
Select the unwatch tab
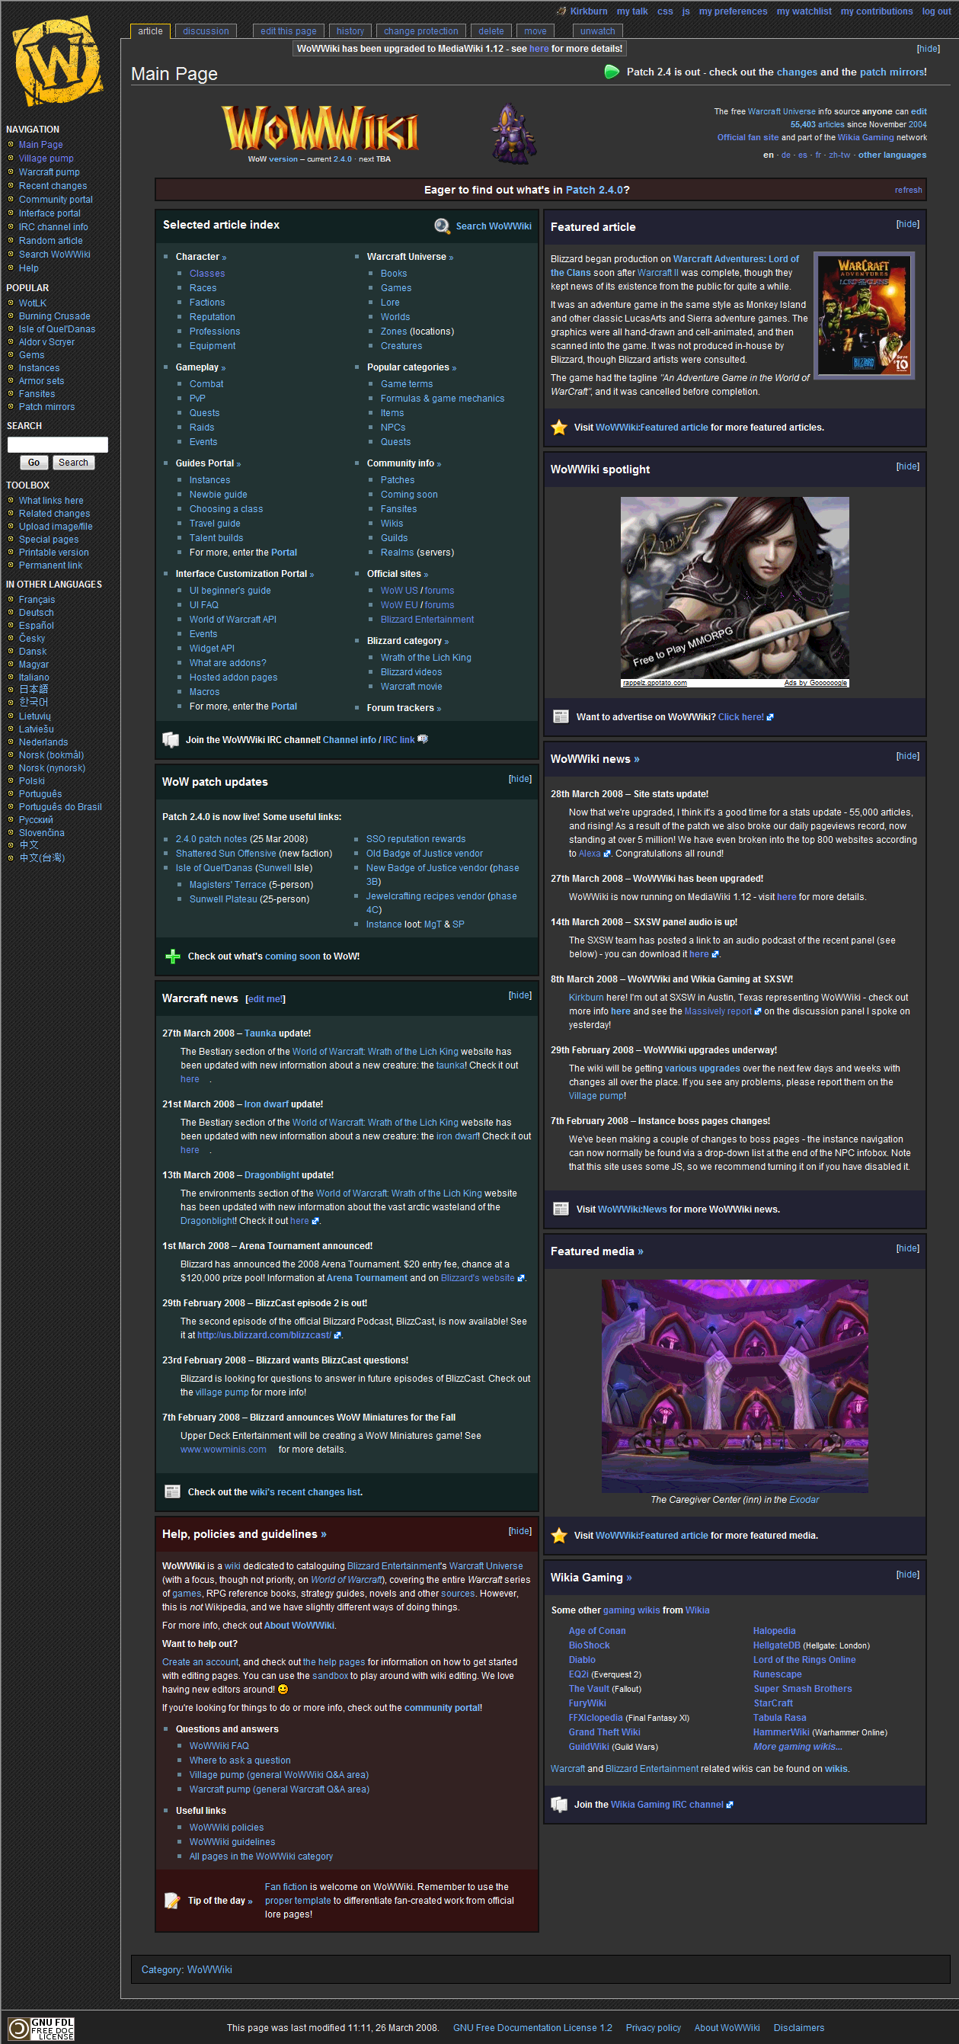coord(597,31)
